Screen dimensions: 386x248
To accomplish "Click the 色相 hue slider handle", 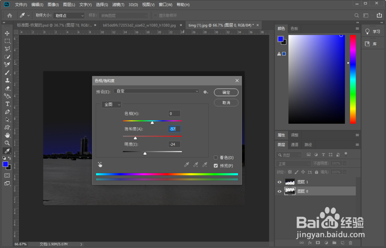I will 152,123.
